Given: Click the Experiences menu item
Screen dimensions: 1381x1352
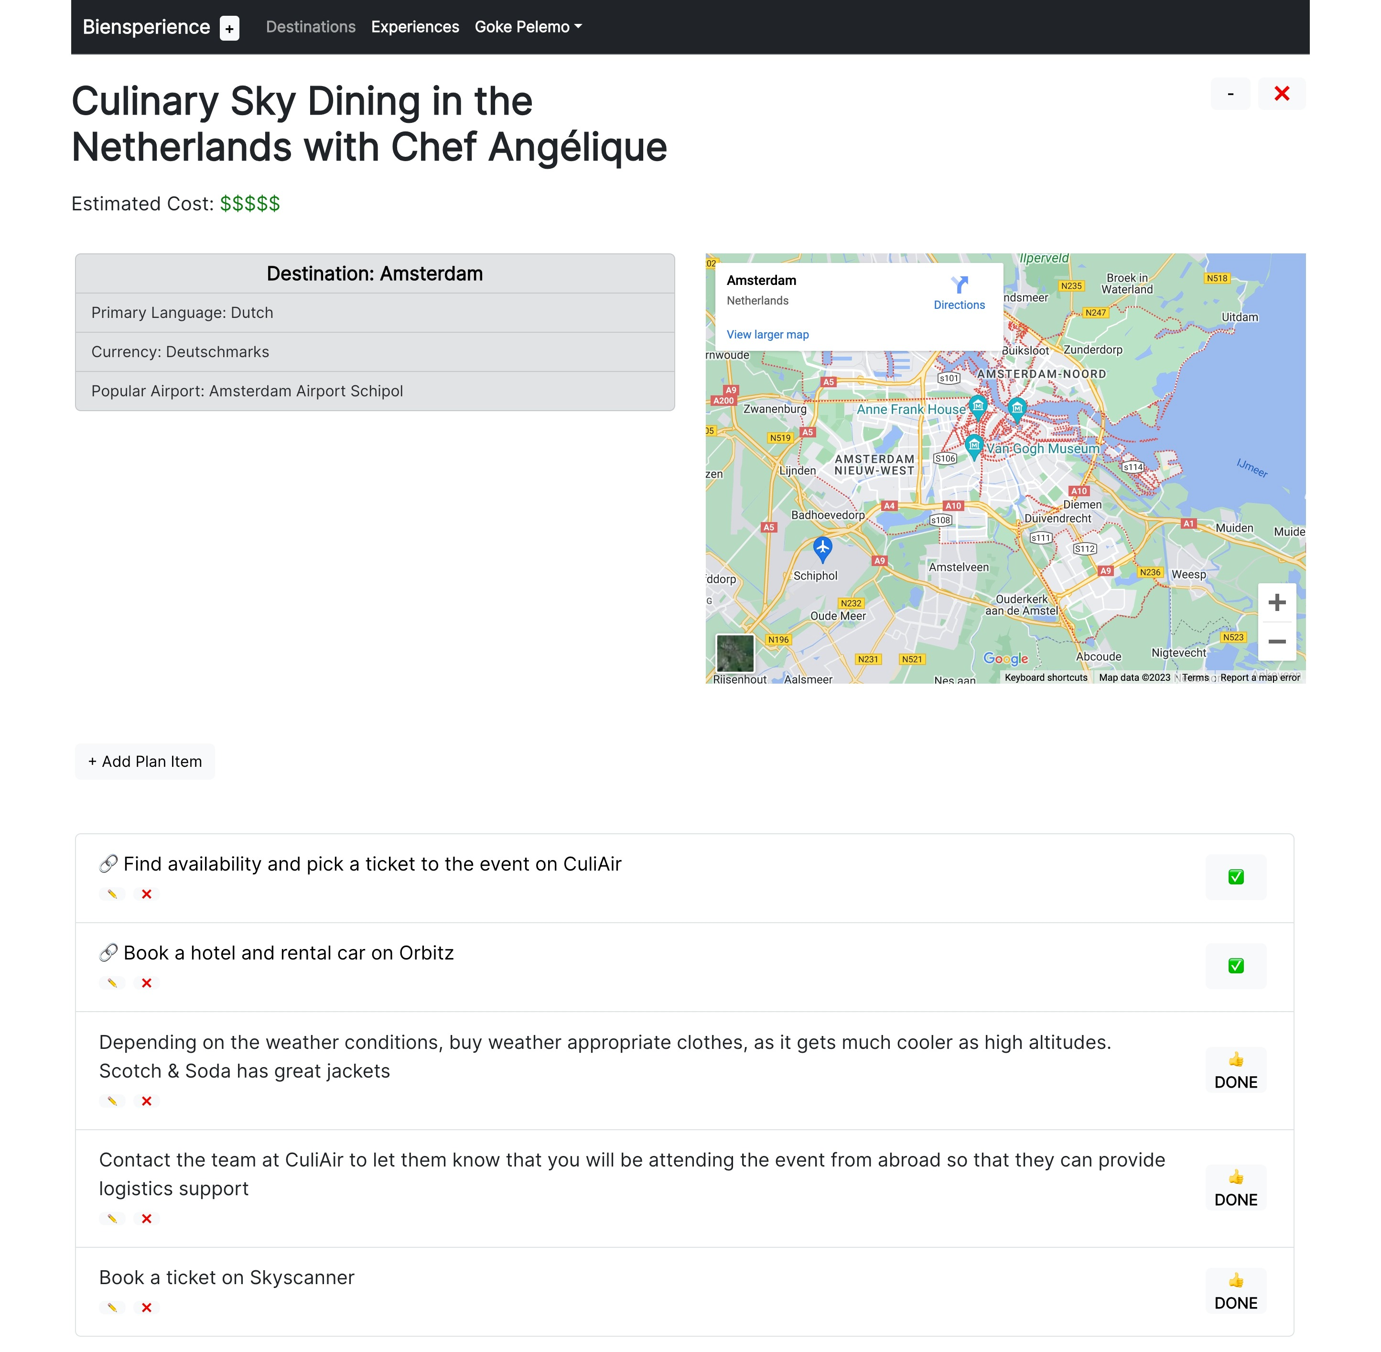Looking at the screenshot, I should coord(415,26).
